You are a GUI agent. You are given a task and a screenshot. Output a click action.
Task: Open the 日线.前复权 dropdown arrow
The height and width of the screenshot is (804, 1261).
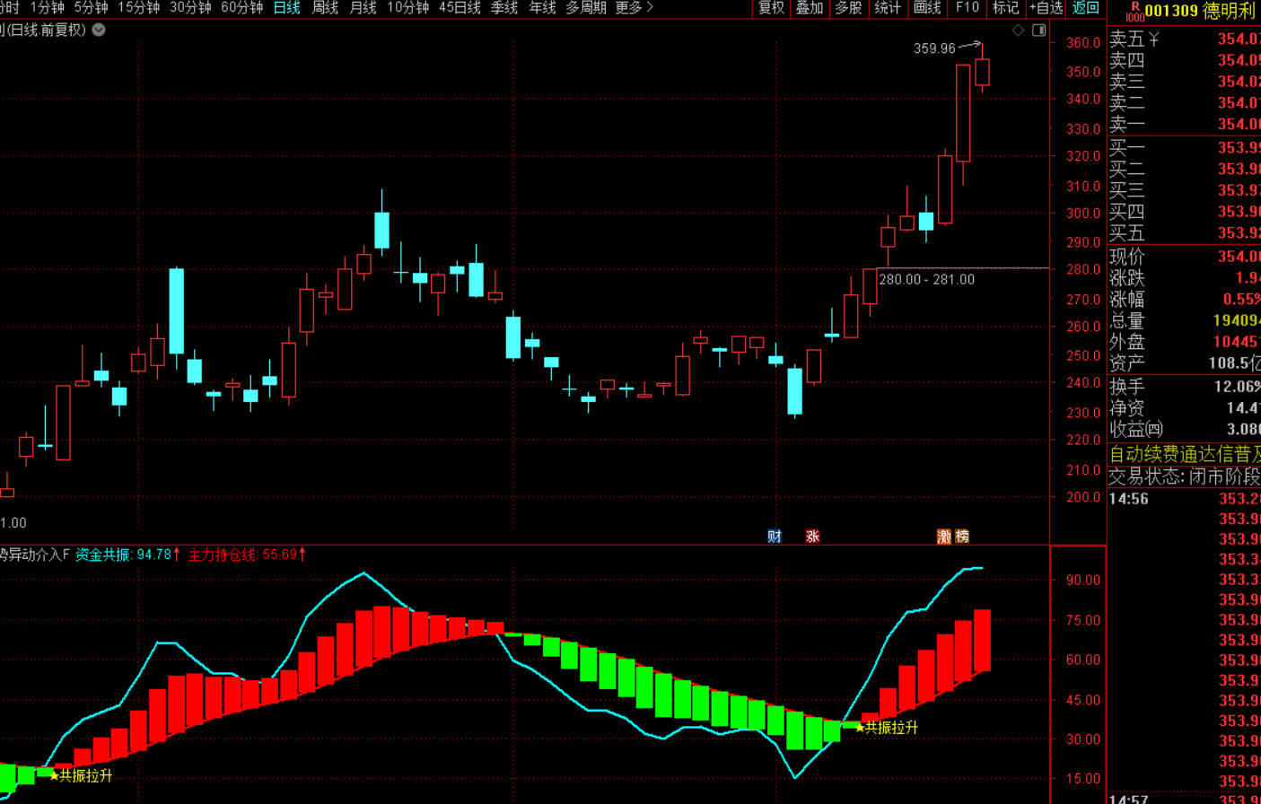coord(99,31)
